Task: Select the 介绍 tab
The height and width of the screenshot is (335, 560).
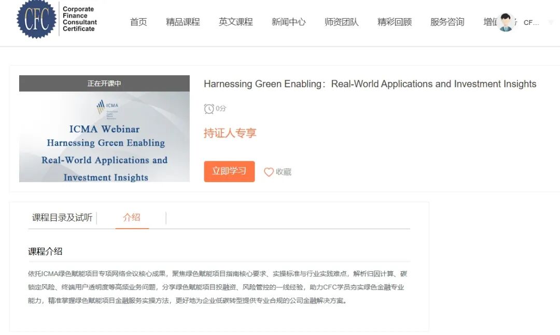Action: point(132,218)
